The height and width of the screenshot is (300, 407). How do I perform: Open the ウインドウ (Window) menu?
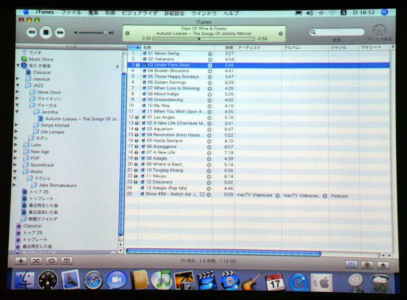pyautogui.click(x=204, y=13)
